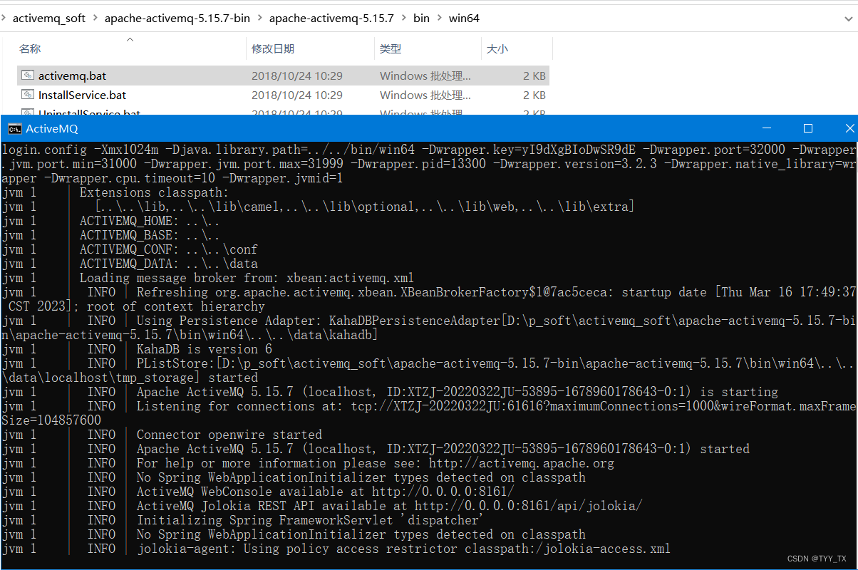Toggle the sort arrow above the 名称 column
Screen dimensions: 858x570
point(130,39)
